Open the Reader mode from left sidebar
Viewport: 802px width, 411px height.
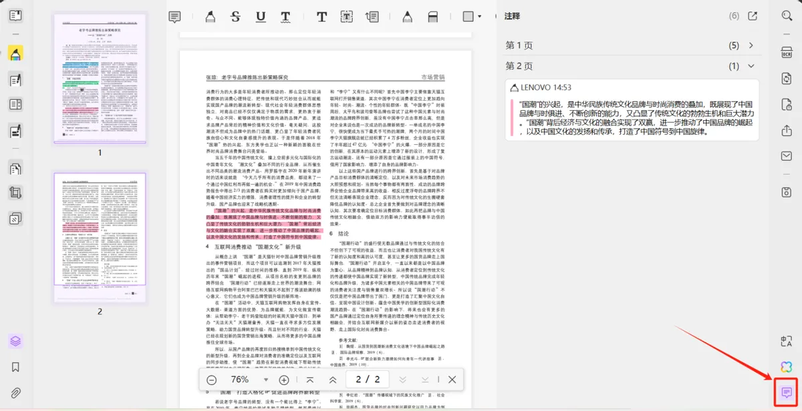(x=16, y=15)
